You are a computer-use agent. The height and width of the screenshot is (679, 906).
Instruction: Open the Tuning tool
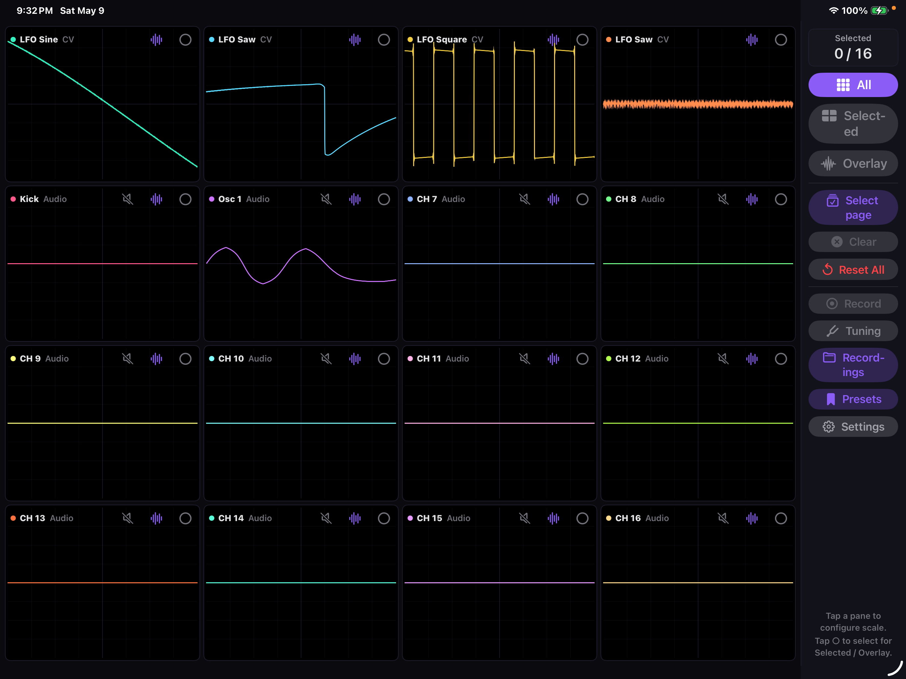click(x=853, y=331)
